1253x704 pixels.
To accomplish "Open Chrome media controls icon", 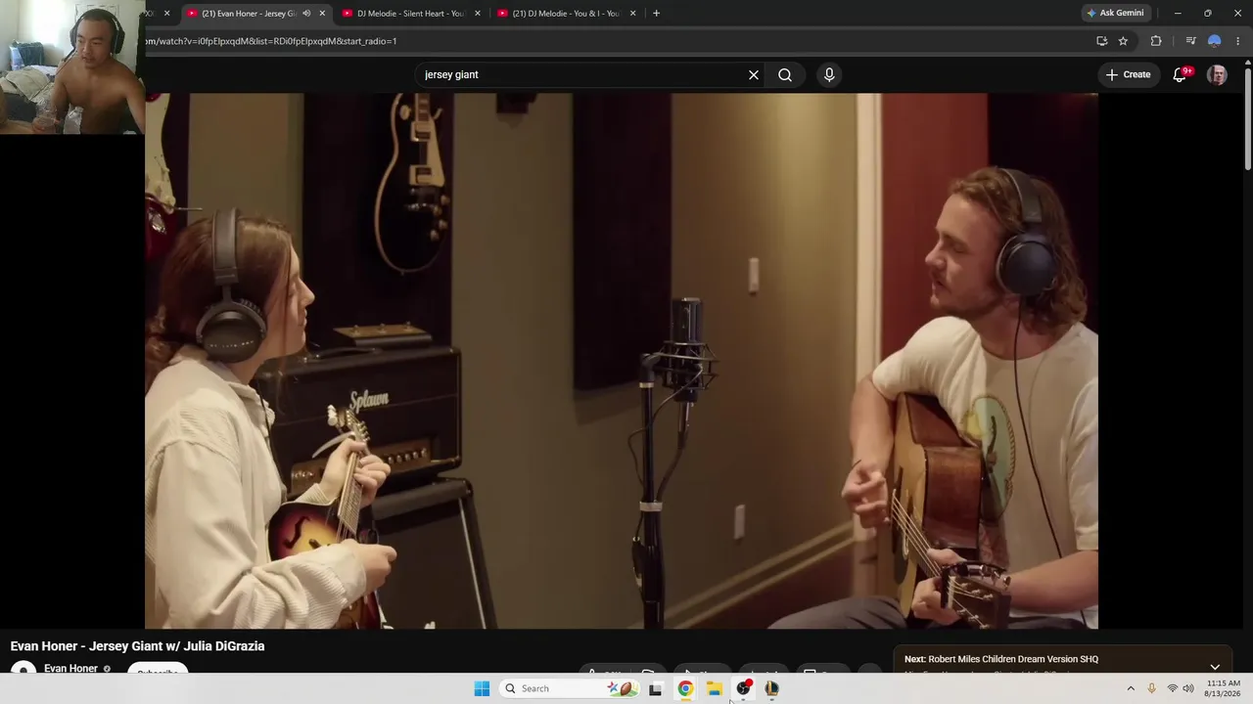I will coord(1190,41).
